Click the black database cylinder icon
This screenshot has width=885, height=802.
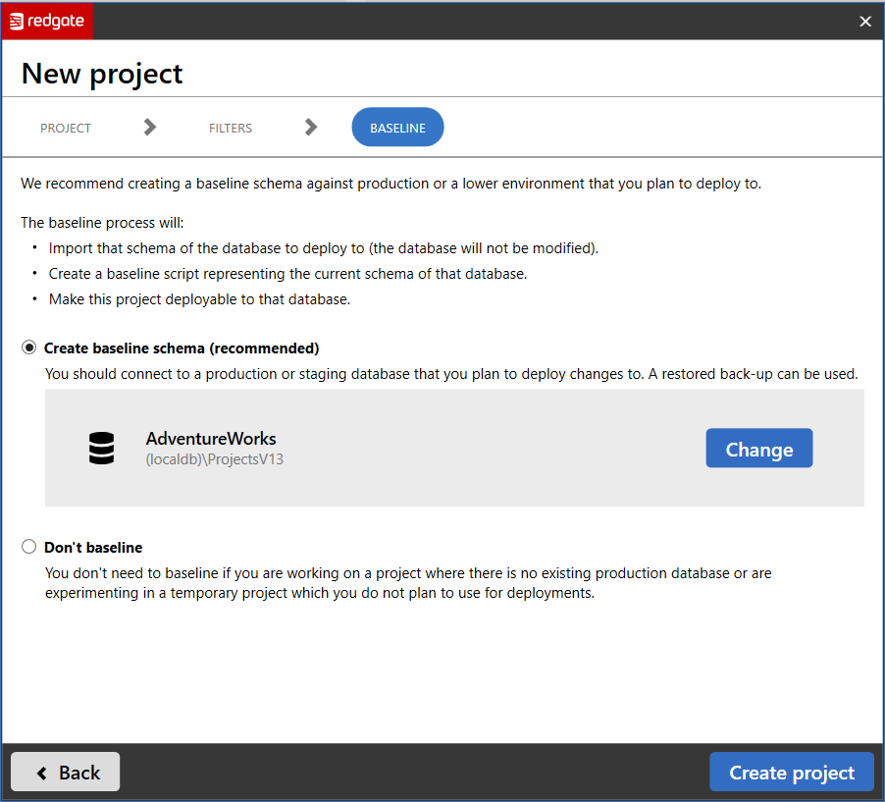point(101,448)
